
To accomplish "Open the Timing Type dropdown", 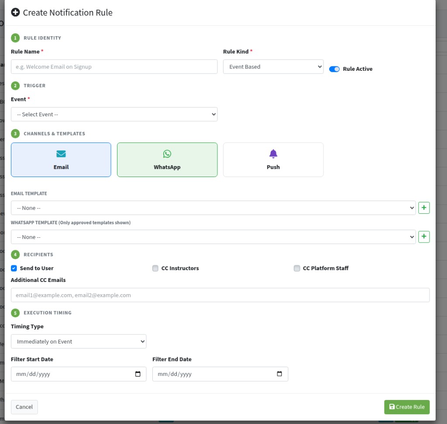I will pos(79,341).
